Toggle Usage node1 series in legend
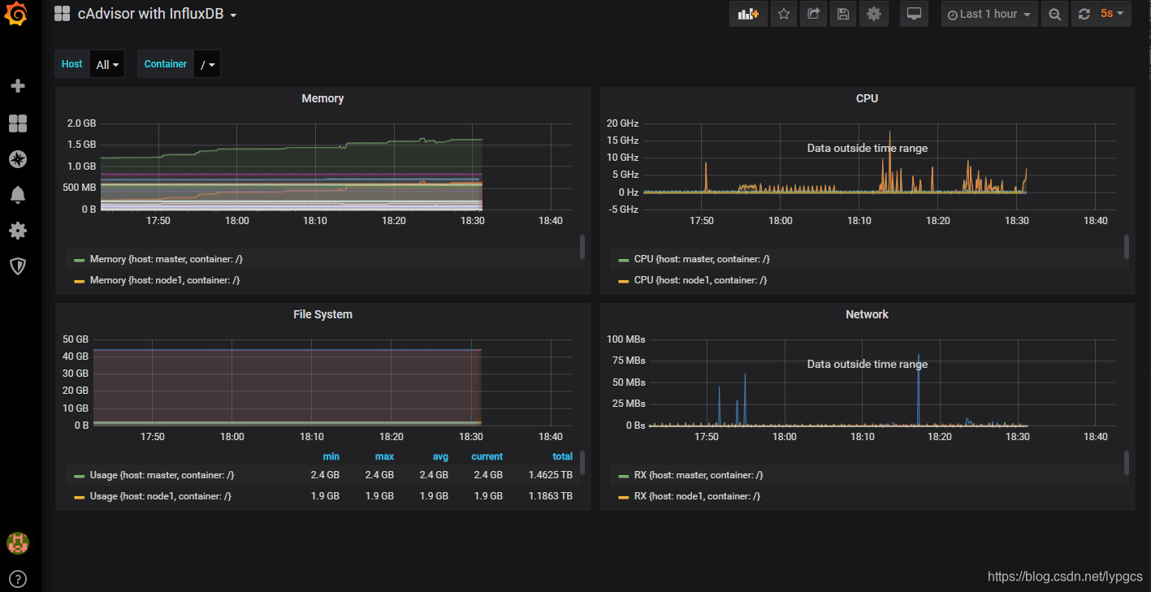This screenshot has width=1151, height=592. pos(161,496)
